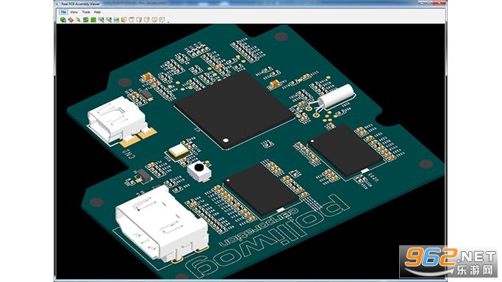Viewport: 502px width, 282px height.
Task: Minimize the PCB Assembly Viewer window
Action: pyautogui.click(x=423, y=3)
